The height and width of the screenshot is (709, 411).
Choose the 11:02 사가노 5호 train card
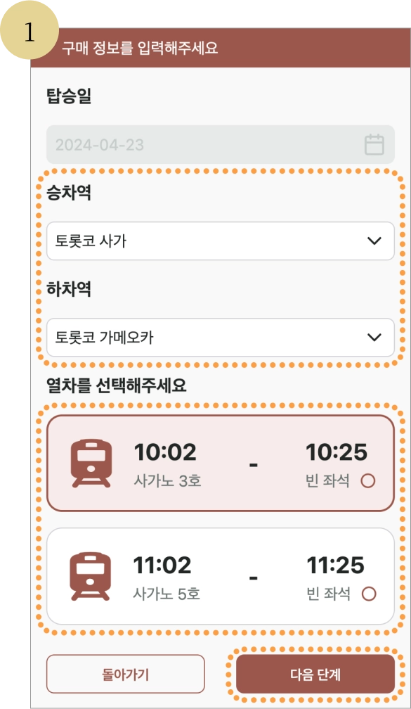pyautogui.click(x=221, y=576)
